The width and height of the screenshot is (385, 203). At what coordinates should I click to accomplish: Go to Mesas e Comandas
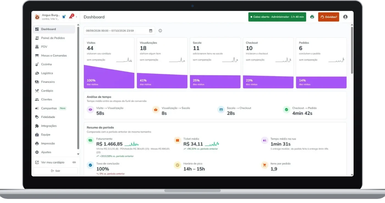54,55
